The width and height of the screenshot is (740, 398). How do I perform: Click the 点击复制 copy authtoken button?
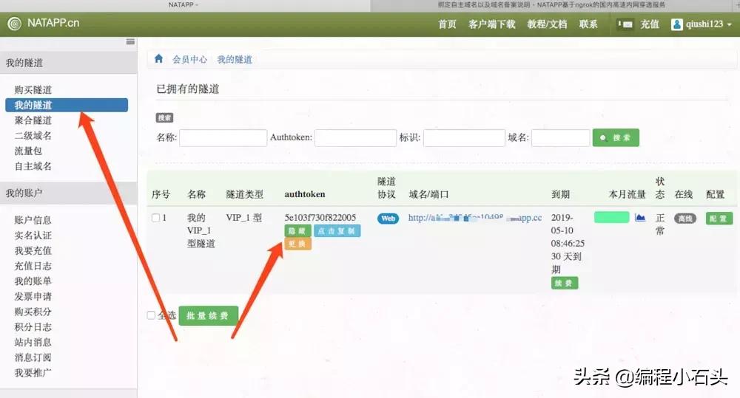(x=337, y=231)
